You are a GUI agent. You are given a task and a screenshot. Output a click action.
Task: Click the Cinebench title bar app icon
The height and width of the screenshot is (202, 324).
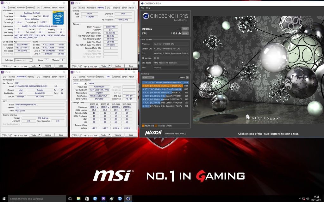(142, 3)
